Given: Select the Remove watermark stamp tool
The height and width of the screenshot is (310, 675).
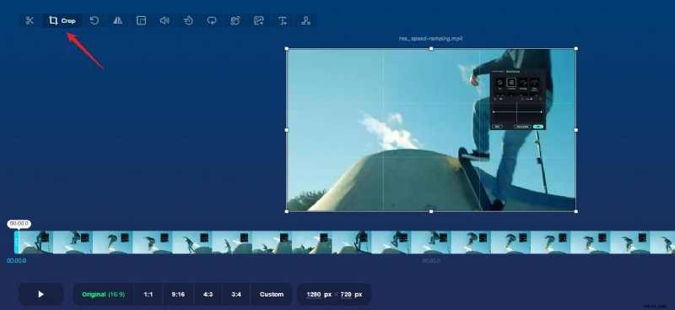Looking at the screenshot, I should [x=305, y=21].
